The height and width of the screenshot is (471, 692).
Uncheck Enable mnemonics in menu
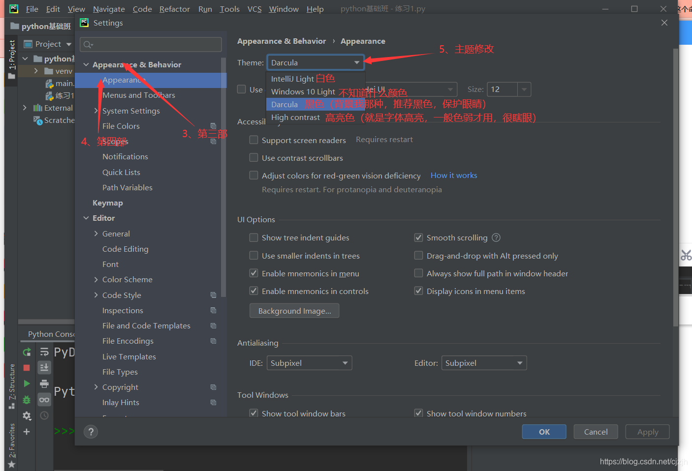tap(253, 273)
